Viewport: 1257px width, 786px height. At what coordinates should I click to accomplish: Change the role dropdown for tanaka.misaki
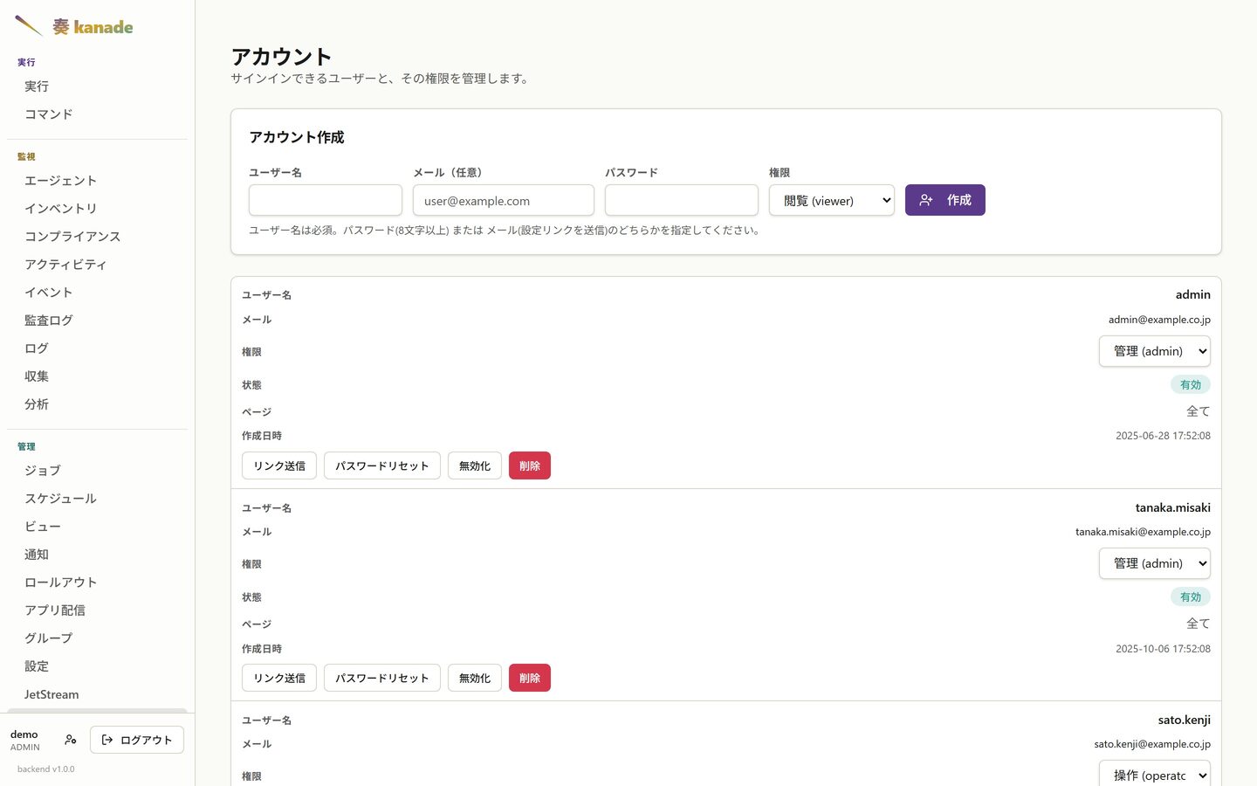click(x=1154, y=563)
